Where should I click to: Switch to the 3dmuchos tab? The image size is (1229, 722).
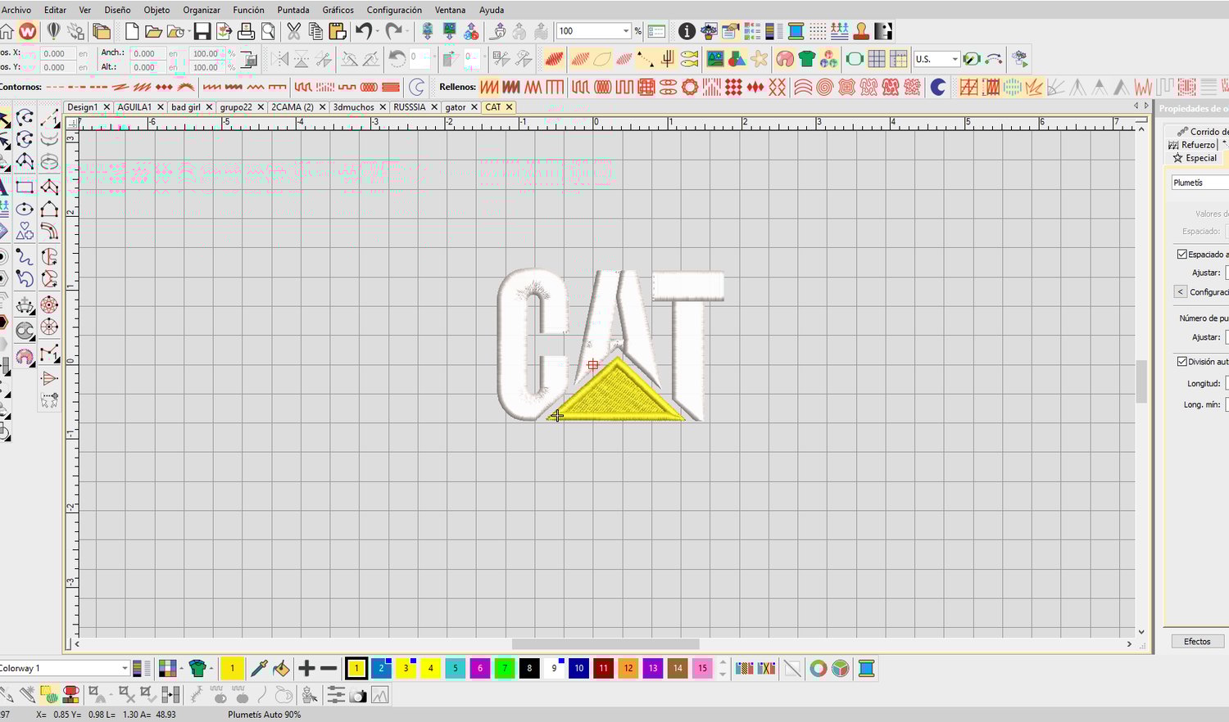point(353,107)
